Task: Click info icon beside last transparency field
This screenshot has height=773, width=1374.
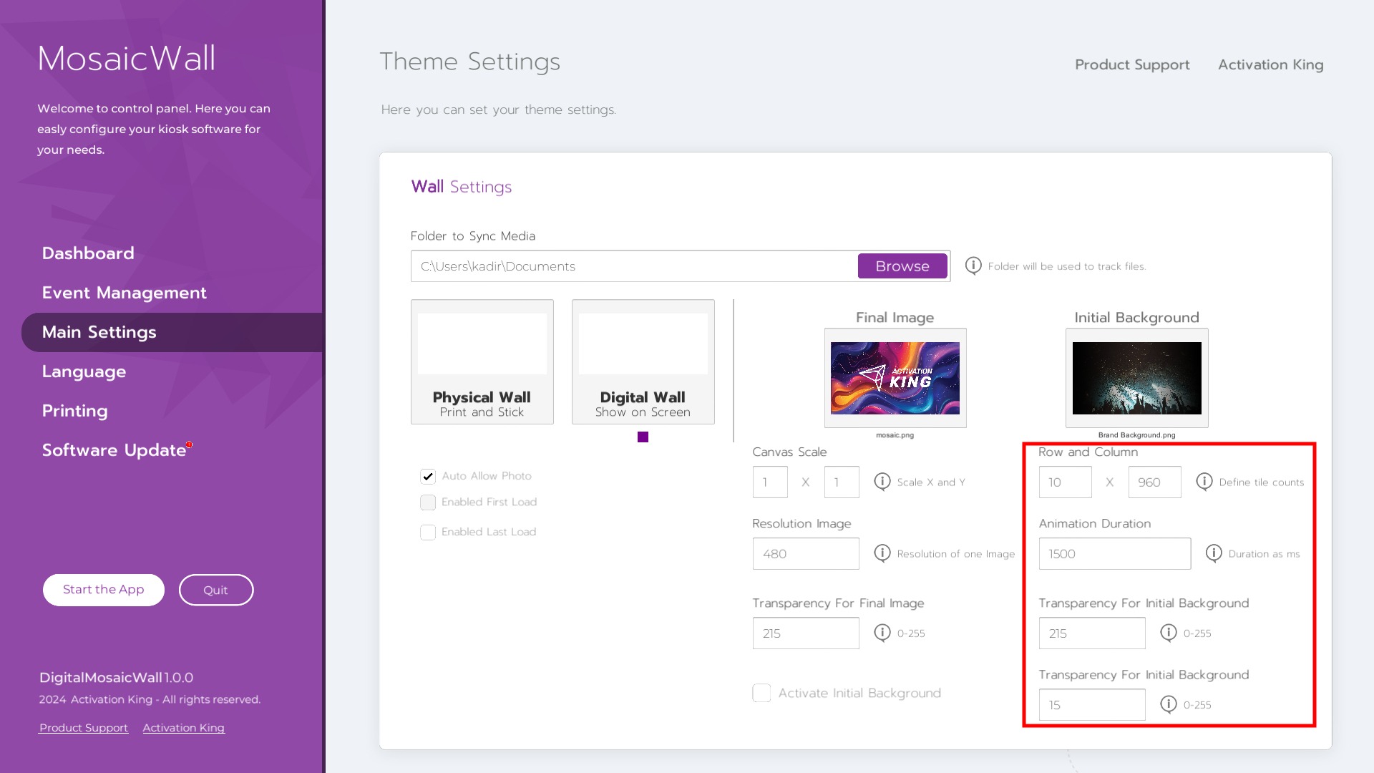Action: coord(1169,704)
